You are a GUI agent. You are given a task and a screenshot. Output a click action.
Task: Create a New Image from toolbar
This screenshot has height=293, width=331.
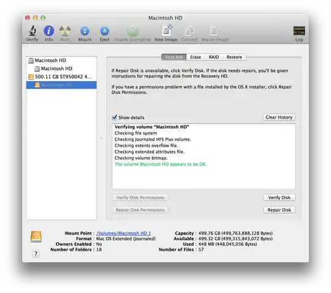167,31
